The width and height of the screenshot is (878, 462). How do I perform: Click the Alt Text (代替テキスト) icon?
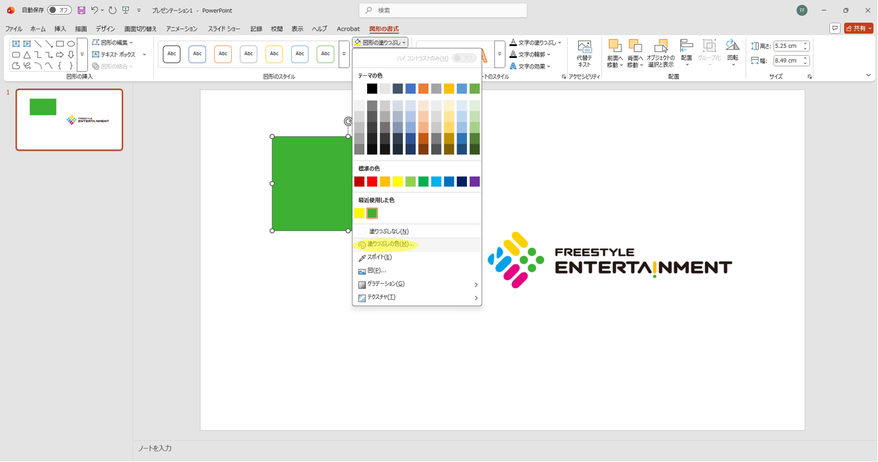[584, 54]
